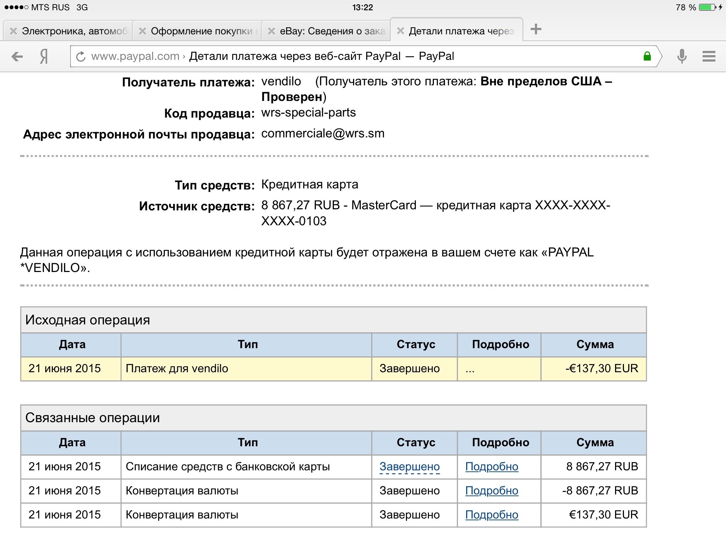Open the browser hamburger menu
The height and width of the screenshot is (544, 726).
(x=709, y=56)
